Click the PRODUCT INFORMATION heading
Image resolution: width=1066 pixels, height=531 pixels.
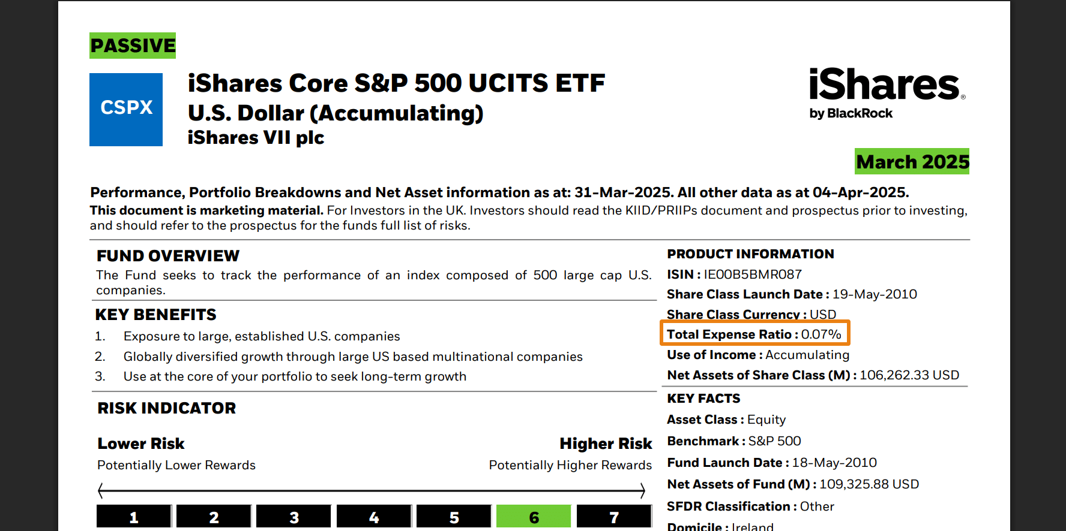tap(750, 254)
